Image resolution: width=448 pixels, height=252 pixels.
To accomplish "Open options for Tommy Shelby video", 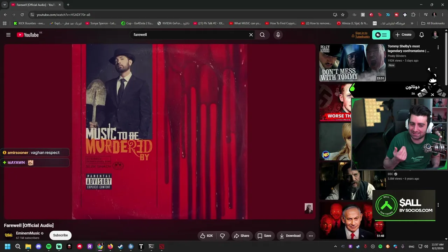I will click(438, 48).
